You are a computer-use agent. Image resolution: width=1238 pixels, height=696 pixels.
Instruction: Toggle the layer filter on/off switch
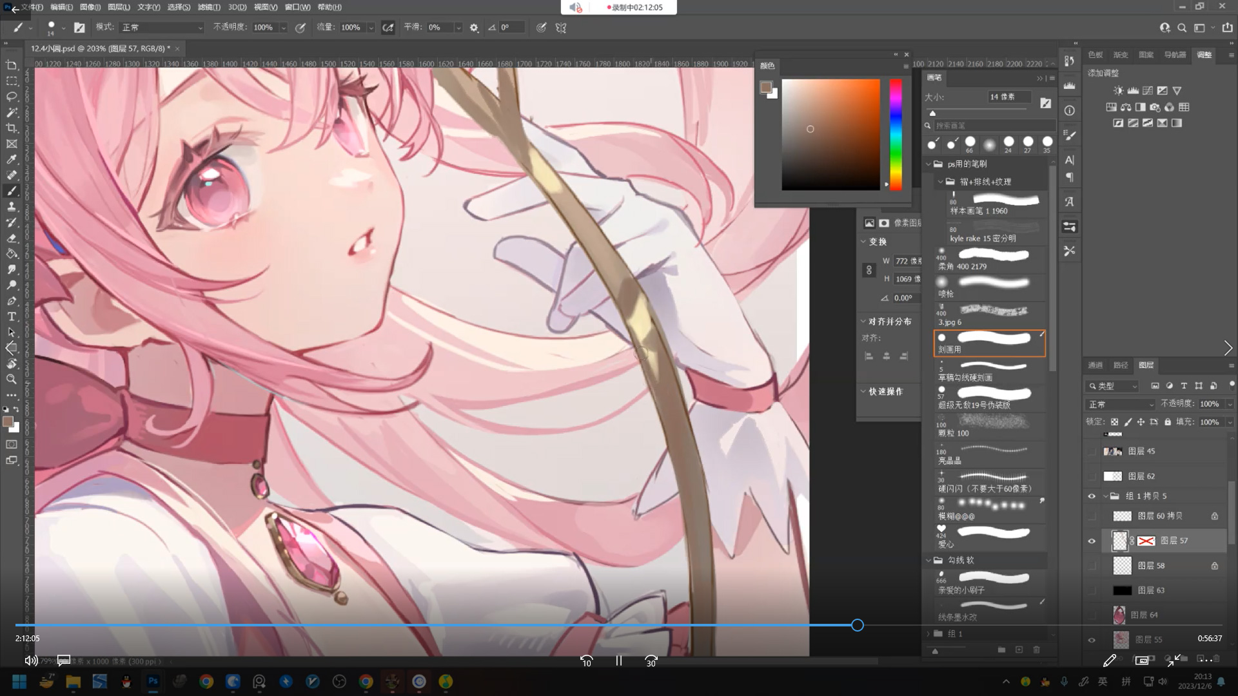pos(1232,385)
